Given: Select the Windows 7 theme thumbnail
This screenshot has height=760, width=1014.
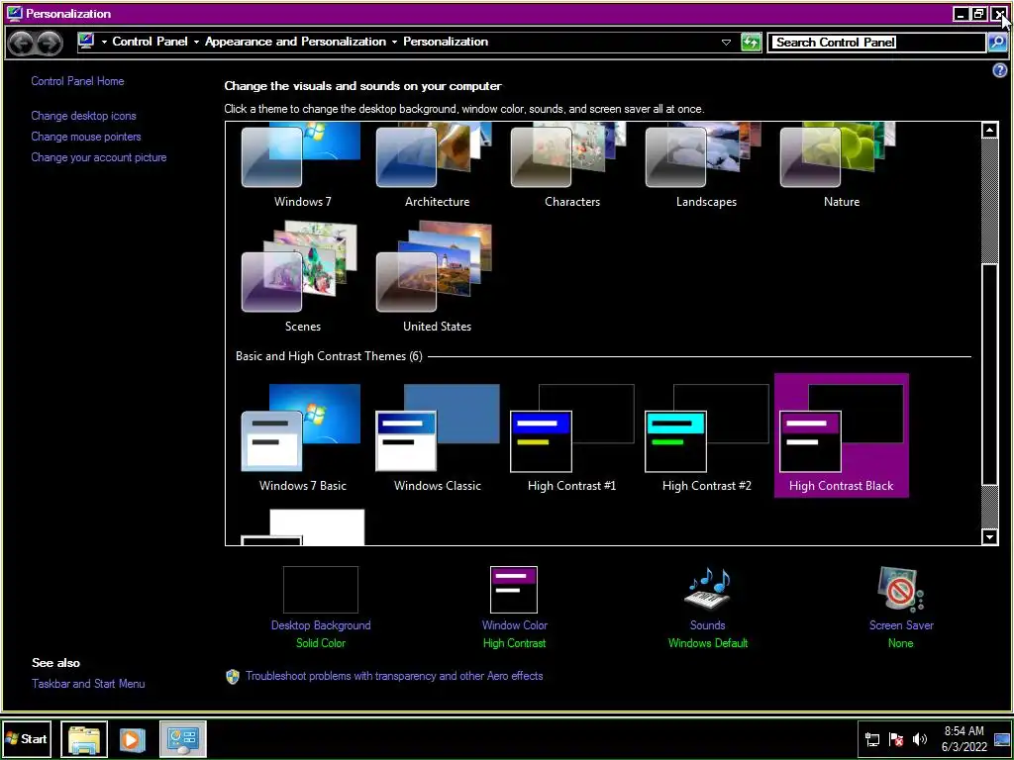Looking at the screenshot, I should point(302,165).
